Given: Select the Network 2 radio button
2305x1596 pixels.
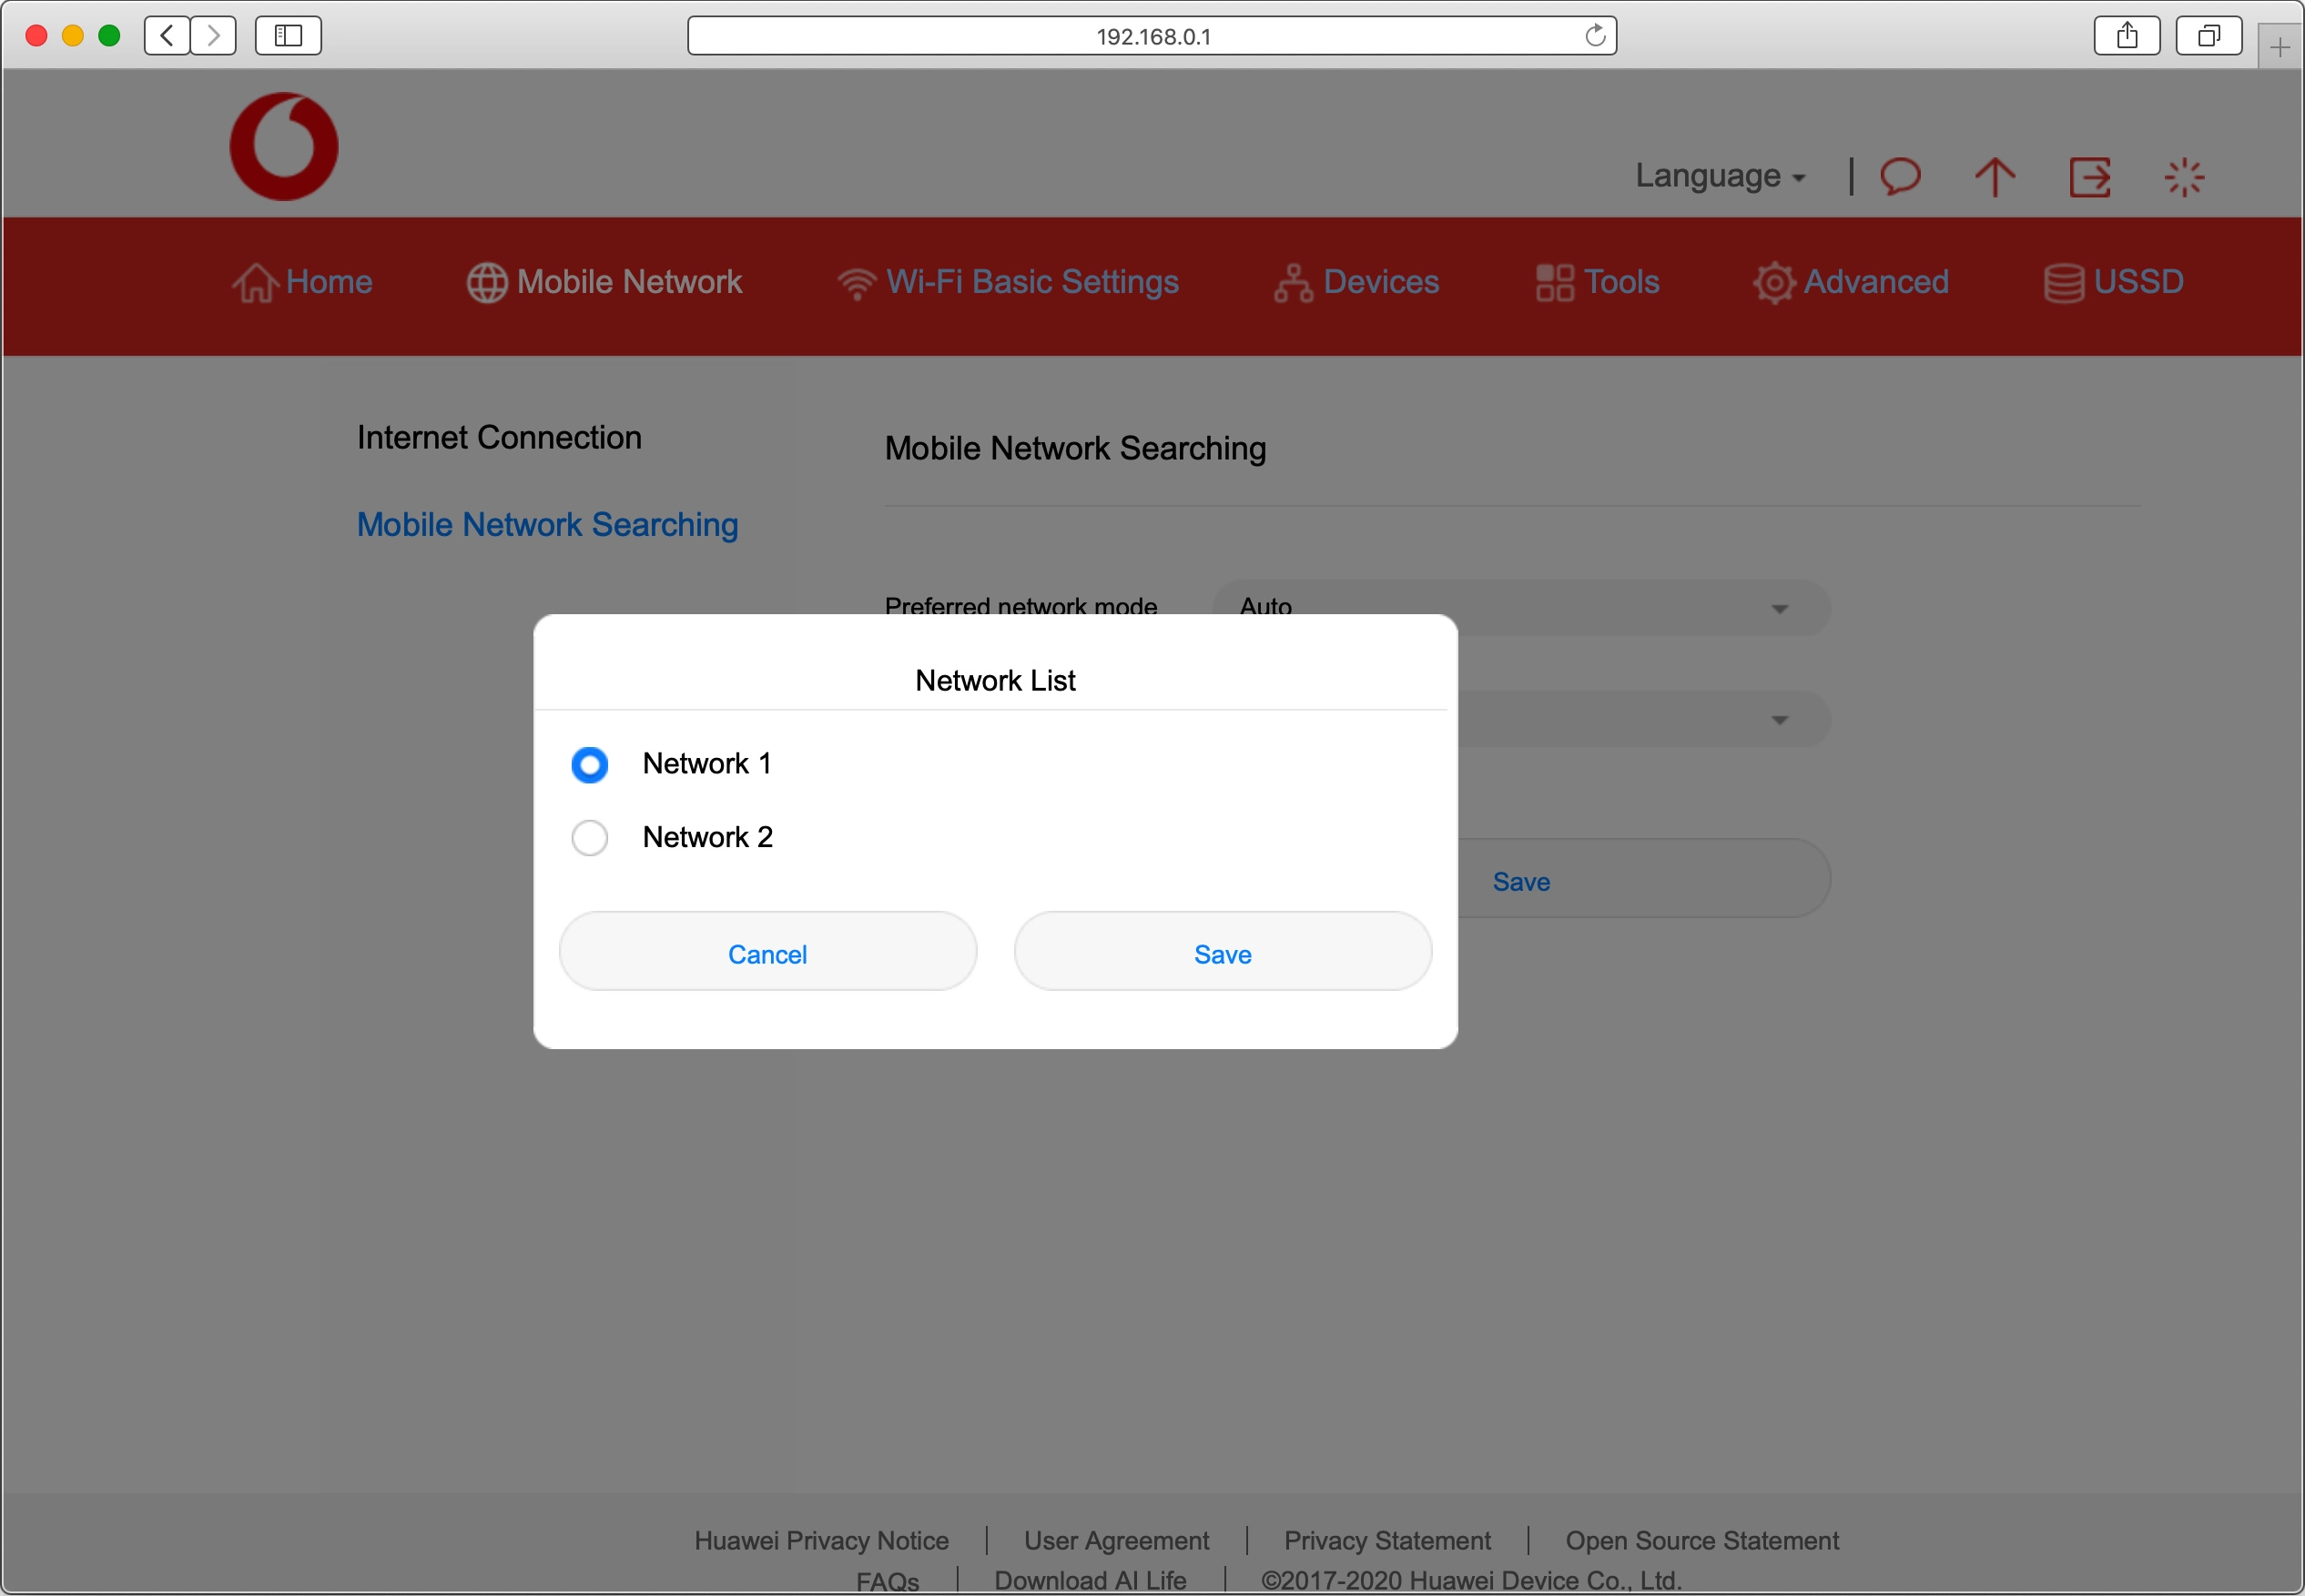Looking at the screenshot, I should pos(589,838).
